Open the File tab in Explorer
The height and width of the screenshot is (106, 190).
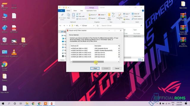pyautogui.click(x=61, y=11)
